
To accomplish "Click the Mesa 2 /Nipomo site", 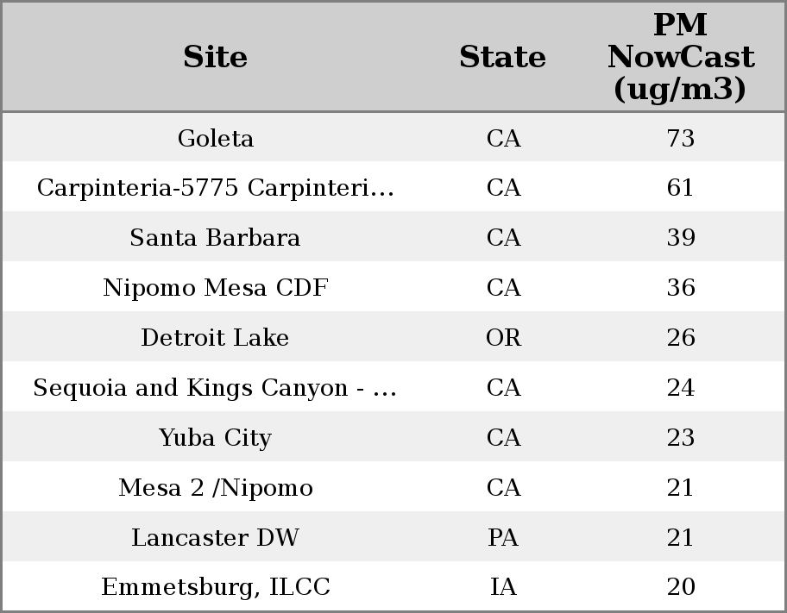I will [x=215, y=488].
